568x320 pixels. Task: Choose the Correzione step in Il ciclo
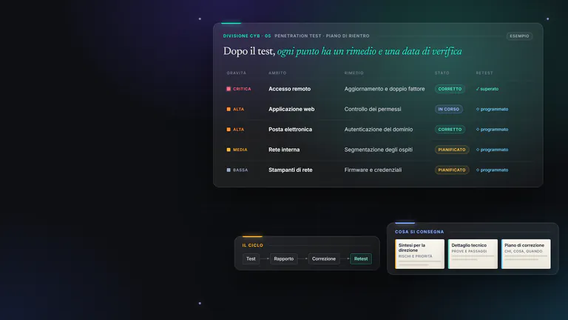pyautogui.click(x=324, y=259)
